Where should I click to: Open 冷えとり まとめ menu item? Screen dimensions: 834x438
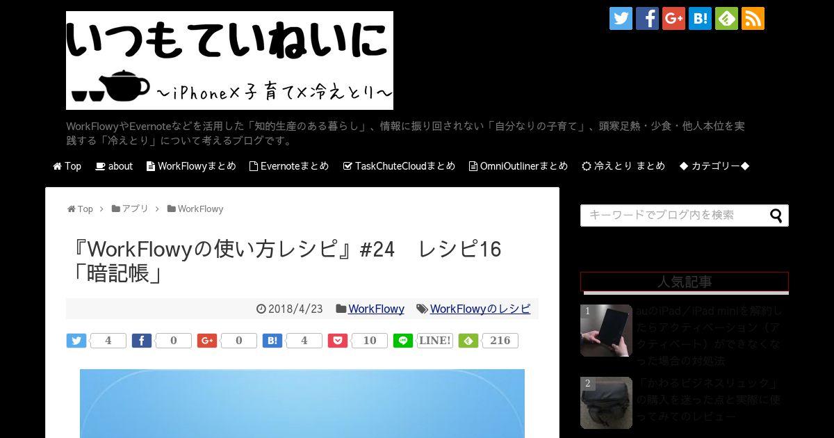click(x=623, y=166)
